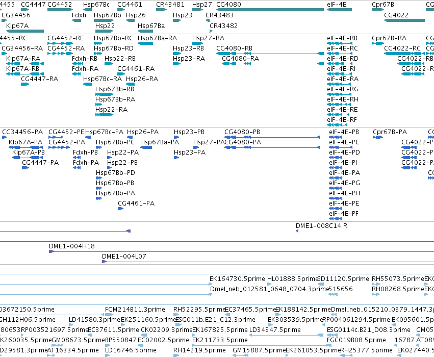434x358 pixels.
Task: Select the Klp67A-PB protein label
Action: pyautogui.click(x=28, y=152)
